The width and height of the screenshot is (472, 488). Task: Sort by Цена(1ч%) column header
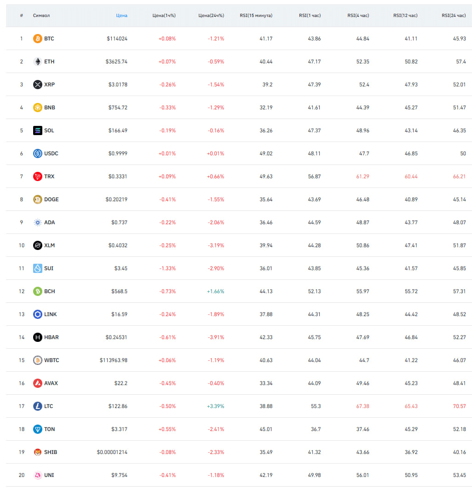click(x=164, y=16)
